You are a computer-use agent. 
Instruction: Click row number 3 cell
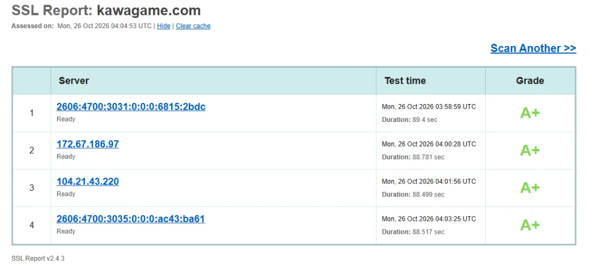(x=32, y=187)
